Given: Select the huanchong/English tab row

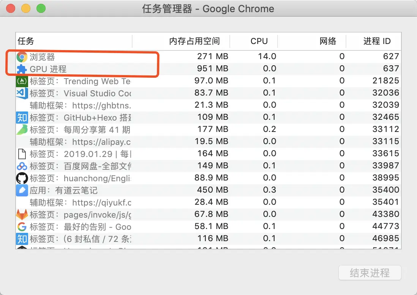Looking at the screenshot, I should point(208,178).
